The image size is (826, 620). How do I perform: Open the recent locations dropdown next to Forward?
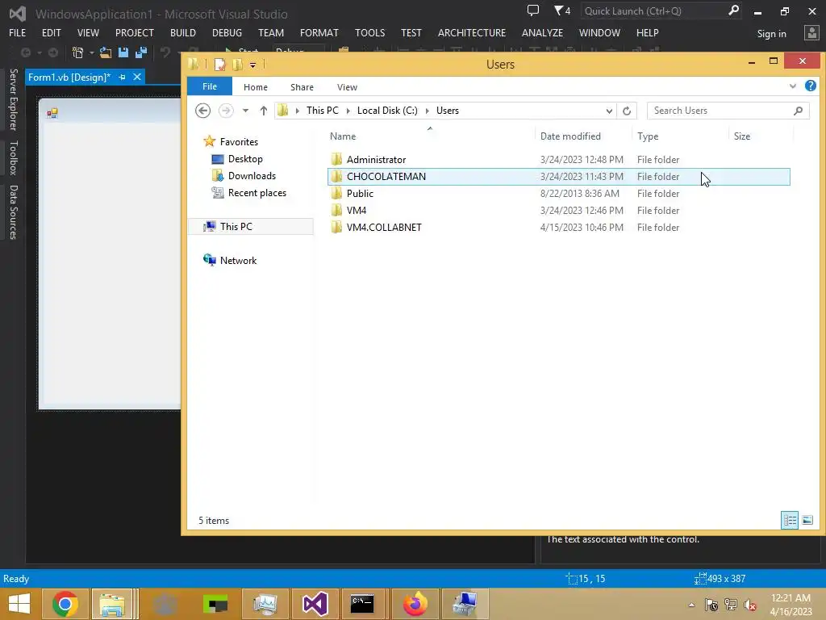tap(245, 111)
